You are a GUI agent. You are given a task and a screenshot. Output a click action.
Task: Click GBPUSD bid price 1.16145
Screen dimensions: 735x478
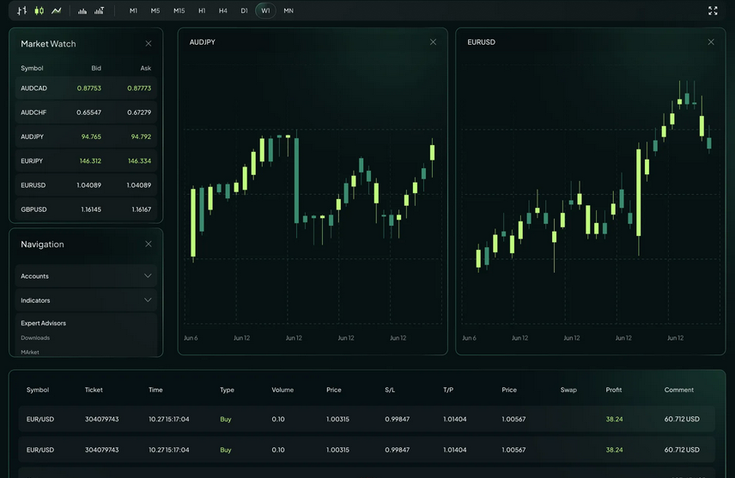91,209
